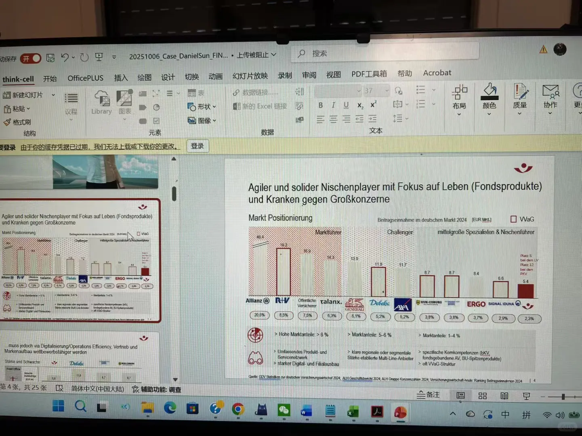Toggle the AutoSave switch

coord(31,59)
